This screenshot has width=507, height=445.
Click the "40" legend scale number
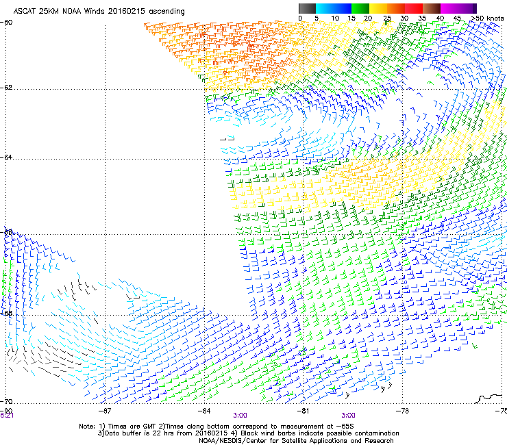pyautogui.click(x=440, y=18)
